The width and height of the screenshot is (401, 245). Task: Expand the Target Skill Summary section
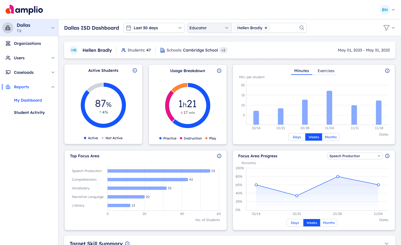(387, 243)
